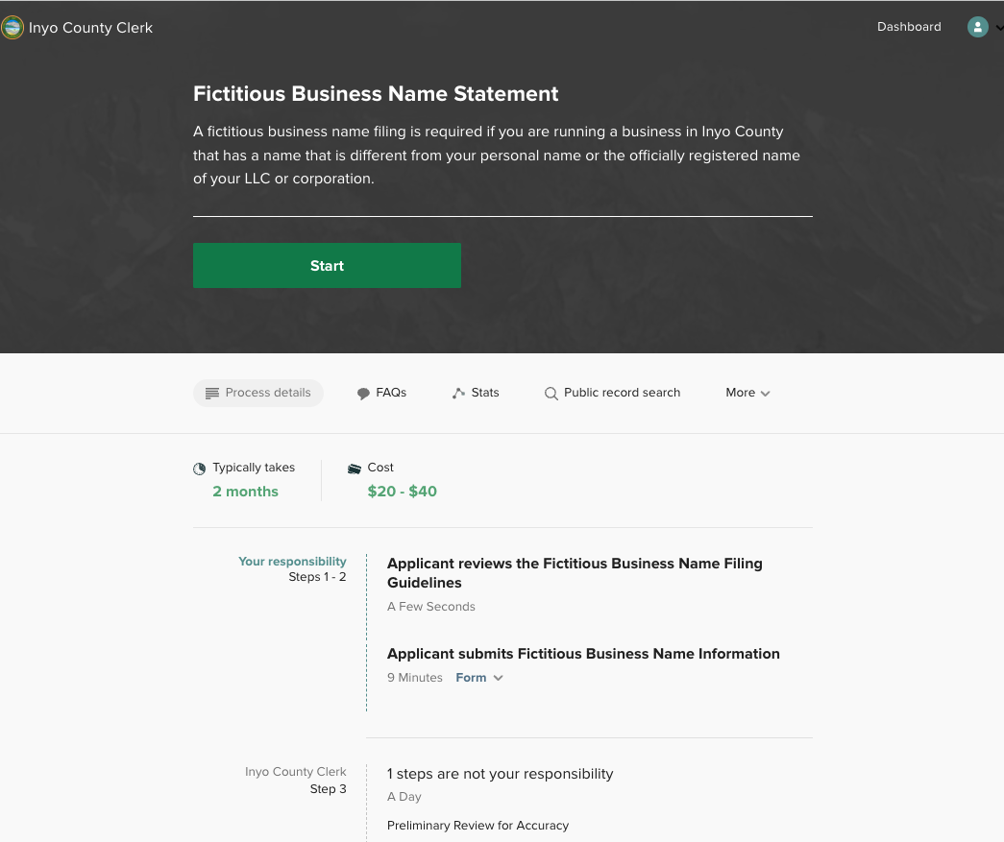Click the Public record search magnifier icon
Screen dimensions: 1004x842
tap(551, 393)
